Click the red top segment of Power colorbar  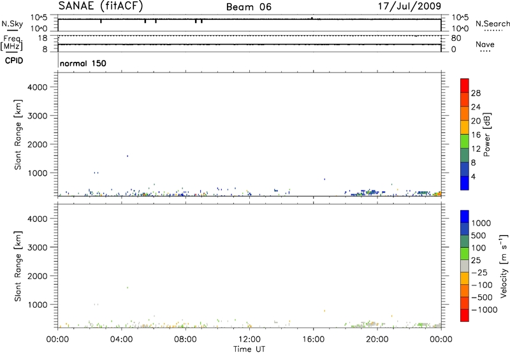(x=465, y=85)
